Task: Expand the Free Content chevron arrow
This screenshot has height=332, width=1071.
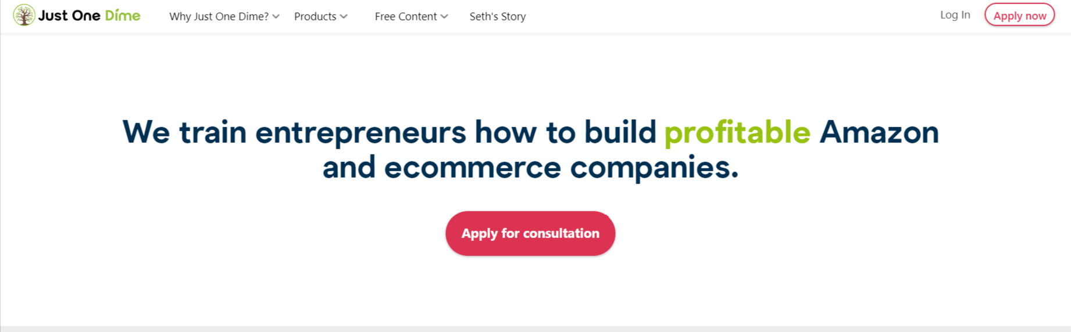Action: click(445, 17)
